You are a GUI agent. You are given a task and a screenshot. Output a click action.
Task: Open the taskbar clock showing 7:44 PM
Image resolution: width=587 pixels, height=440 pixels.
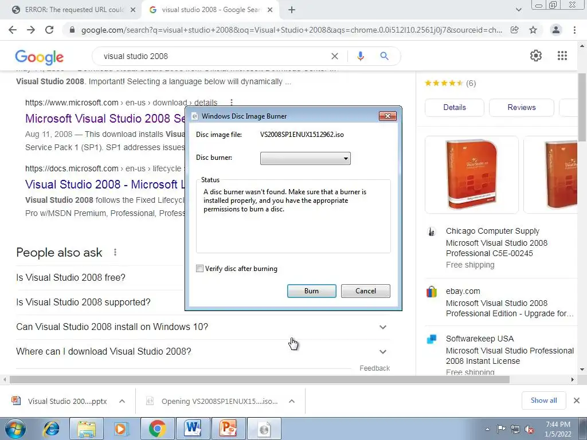558,429
